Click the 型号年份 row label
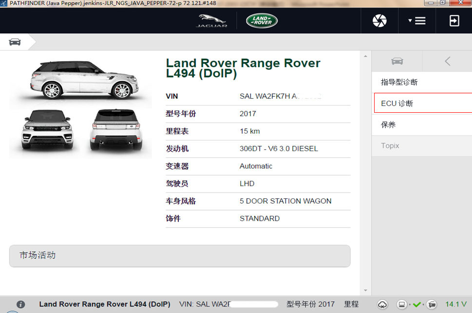The width and height of the screenshot is (472, 313). (181, 114)
